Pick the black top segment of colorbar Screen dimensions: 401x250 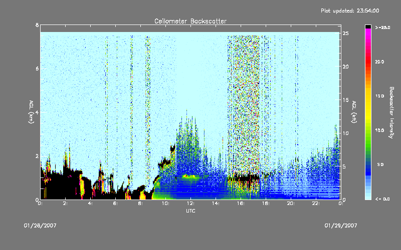tap(368, 26)
